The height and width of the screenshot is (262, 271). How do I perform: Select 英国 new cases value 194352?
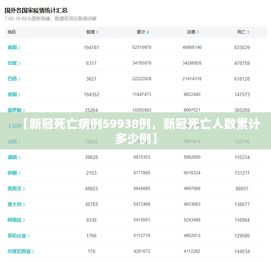click(91, 94)
